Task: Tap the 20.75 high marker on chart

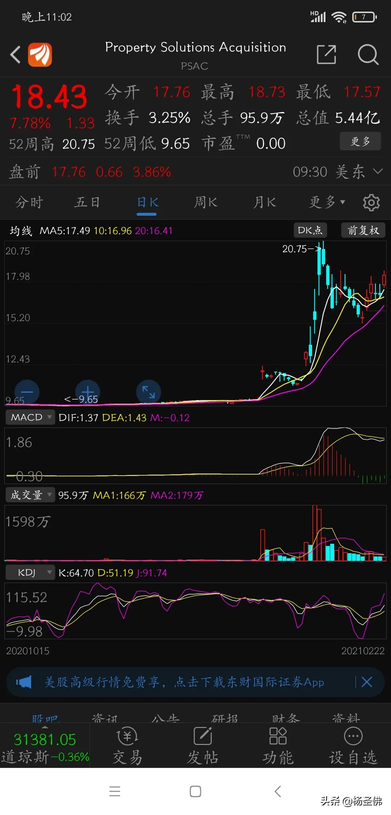Action: (301, 249)
